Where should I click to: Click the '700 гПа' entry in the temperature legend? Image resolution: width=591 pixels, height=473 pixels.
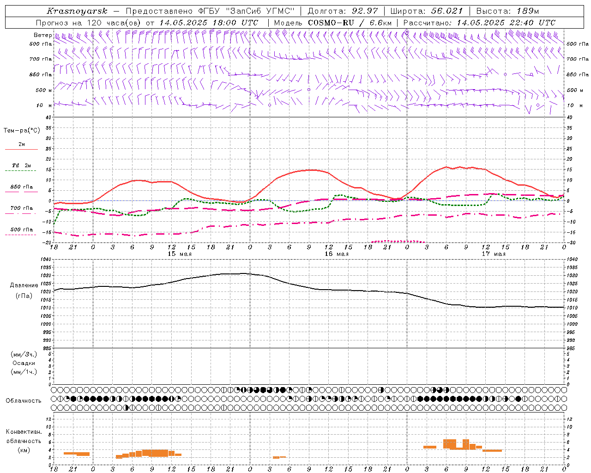pos(21,208)
